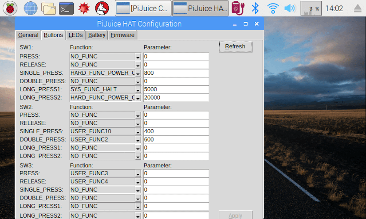Click SW2 SINGLE_PRESS parameter field showing 400
366x219 pixels.
click(x=176, y=131)
